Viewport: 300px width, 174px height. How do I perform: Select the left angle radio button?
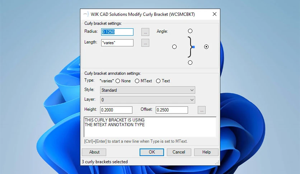click(x=174, y=47)
